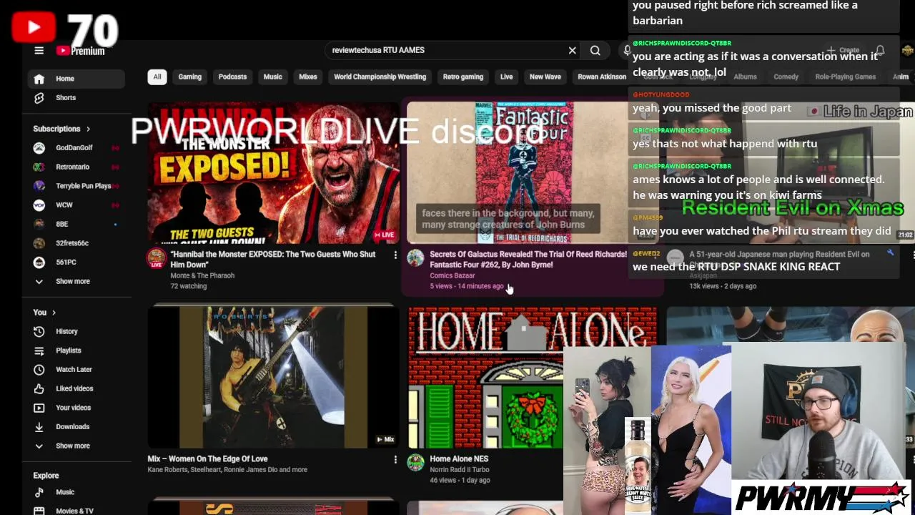Expand the You section
Image resolution: width=915 pixels, height=515 pixels.
pos(44,312)
